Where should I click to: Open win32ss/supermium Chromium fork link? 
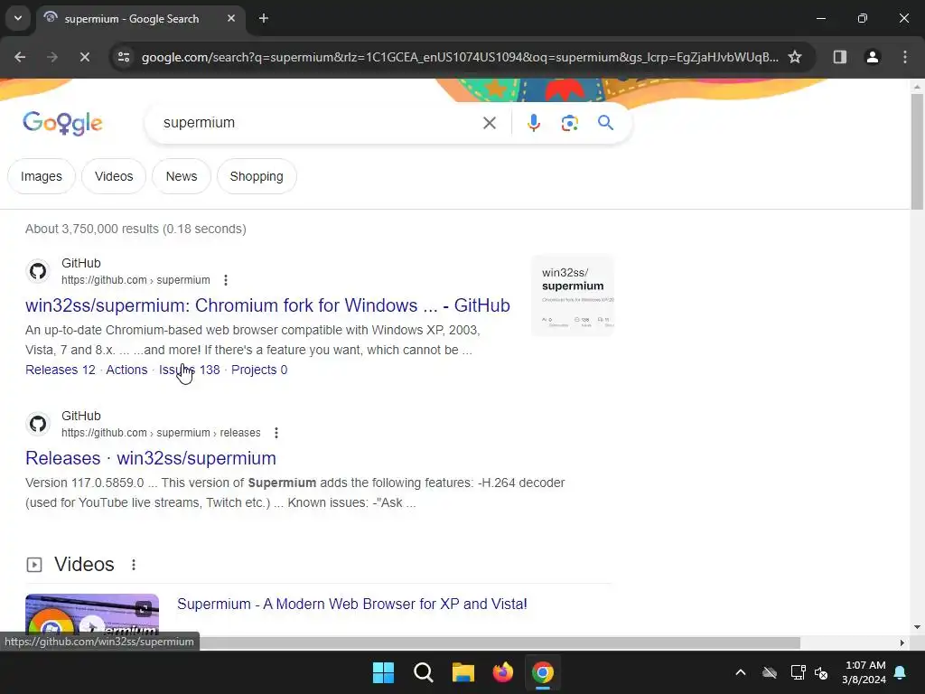(267, 305)
